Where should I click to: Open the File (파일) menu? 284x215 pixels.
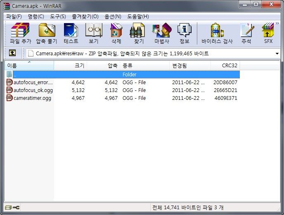pyautogui.click(x=14, y=17)
